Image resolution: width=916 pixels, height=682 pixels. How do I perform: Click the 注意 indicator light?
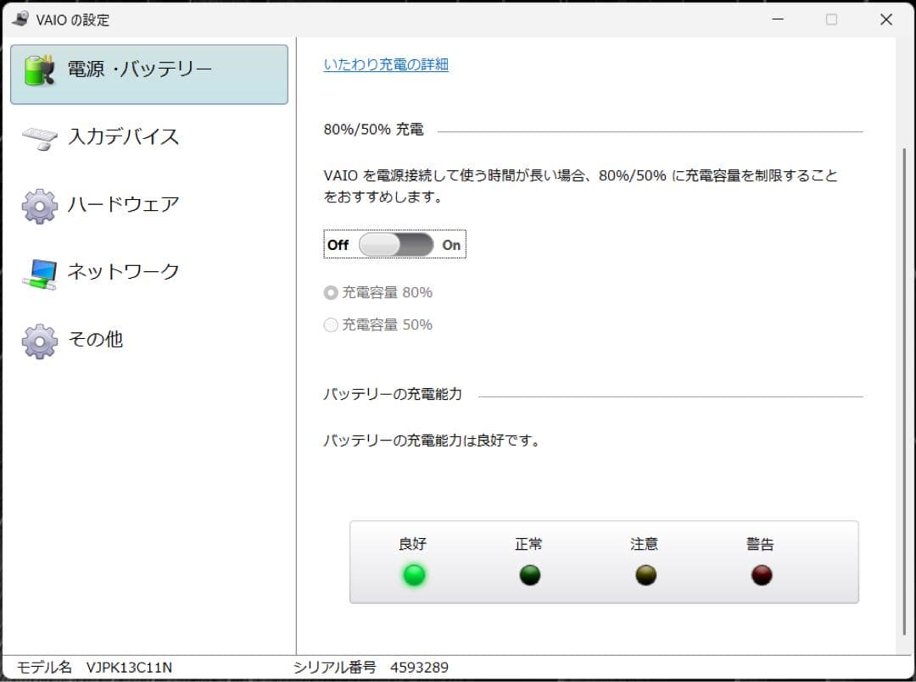pos(645,575)
